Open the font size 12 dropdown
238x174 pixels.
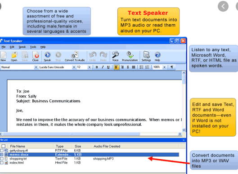pos(90,67)
